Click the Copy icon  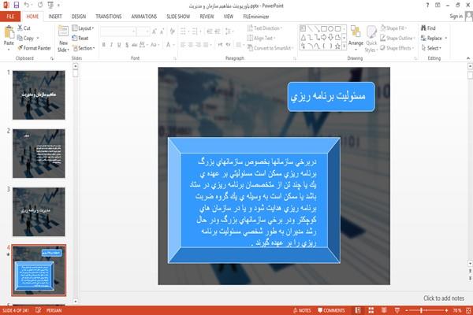click(x=20, y=38)
